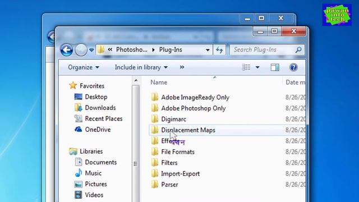Click navigation pane scrollbar up arrow
The height and width of the screenshot is (202, 359).
(x=136, y=80)
